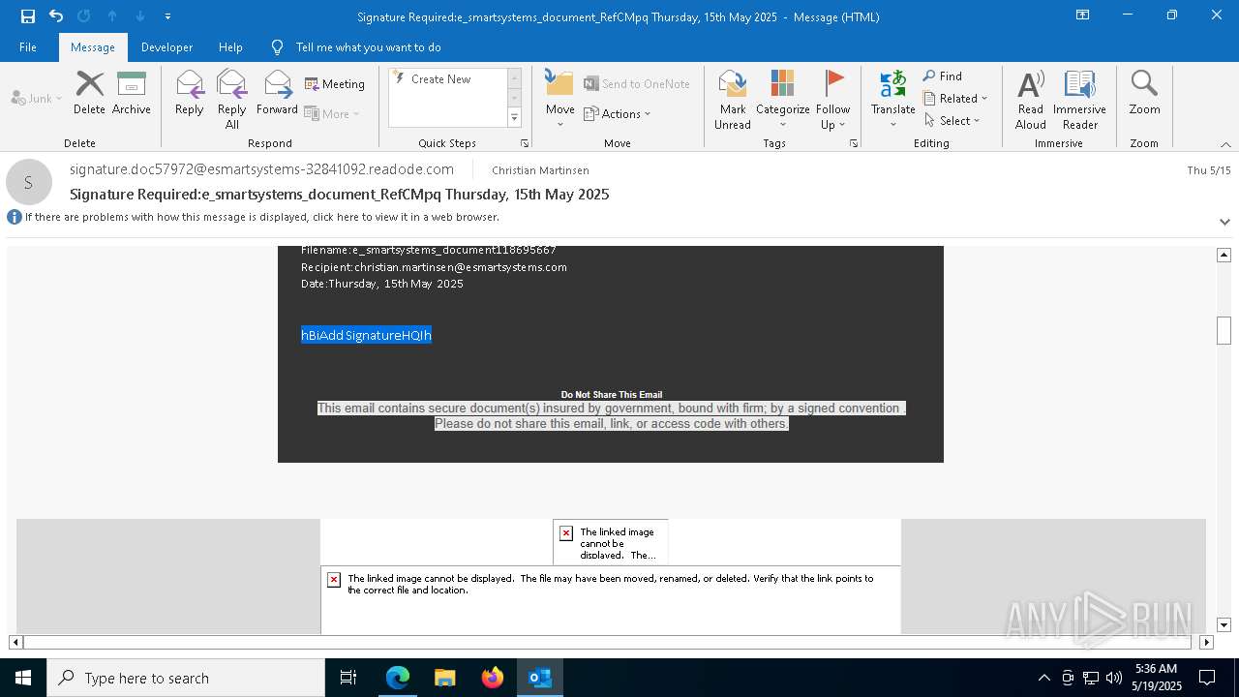Open the Immersive Reader

click(x=1079, y=100)
